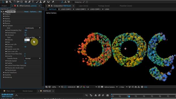Switch to the Render Queue tab
This screenshot has width=176, height=99.
(28, 91)
